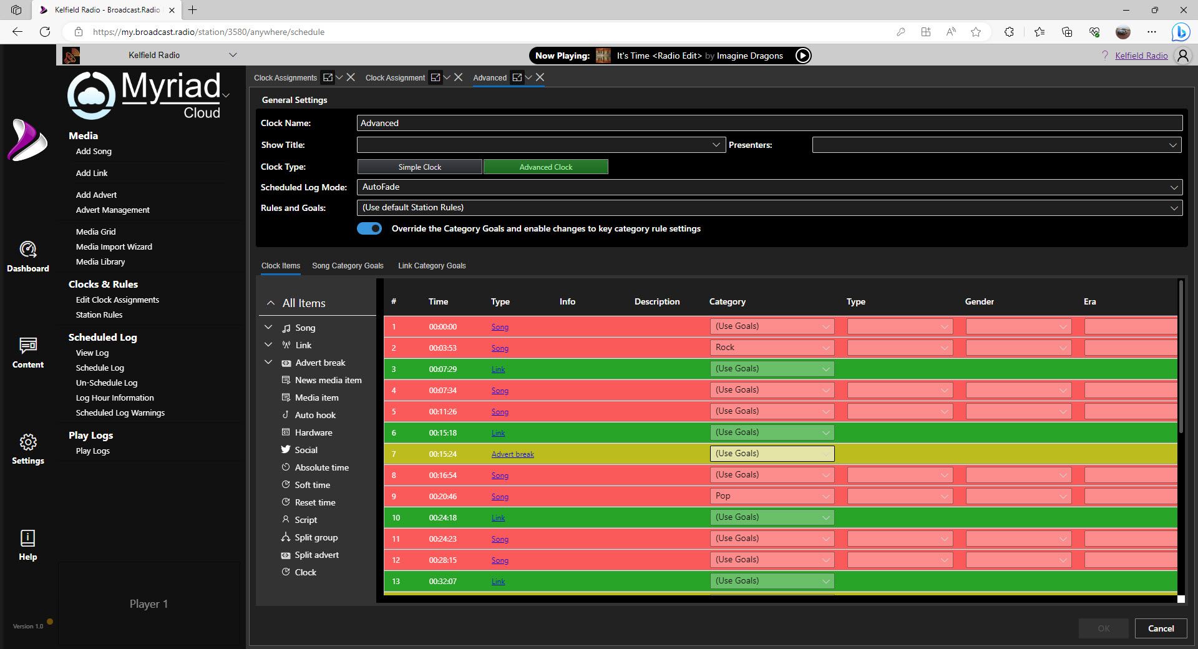The width and height of the screenshot is (1198, 649).
Task: Switch to Link Category Goals tab
Action: [432, 266]
